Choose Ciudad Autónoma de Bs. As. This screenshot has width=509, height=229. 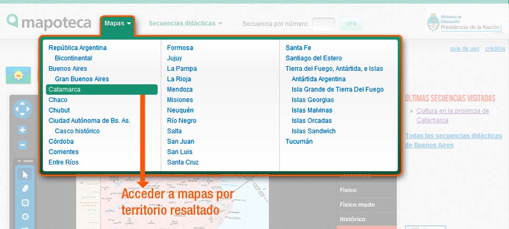point(89,121)
